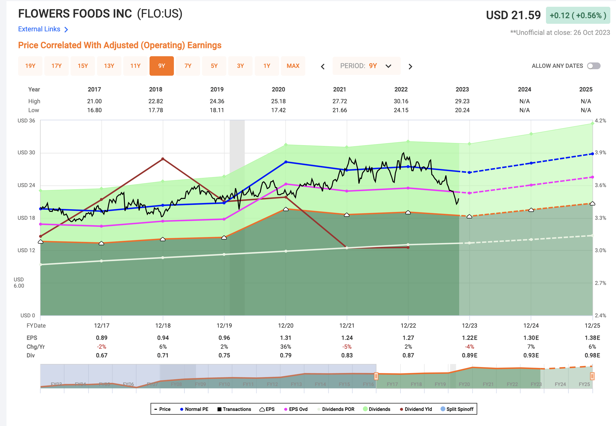Click the 12/20 Dividends green diamond

tap(286, 145)
